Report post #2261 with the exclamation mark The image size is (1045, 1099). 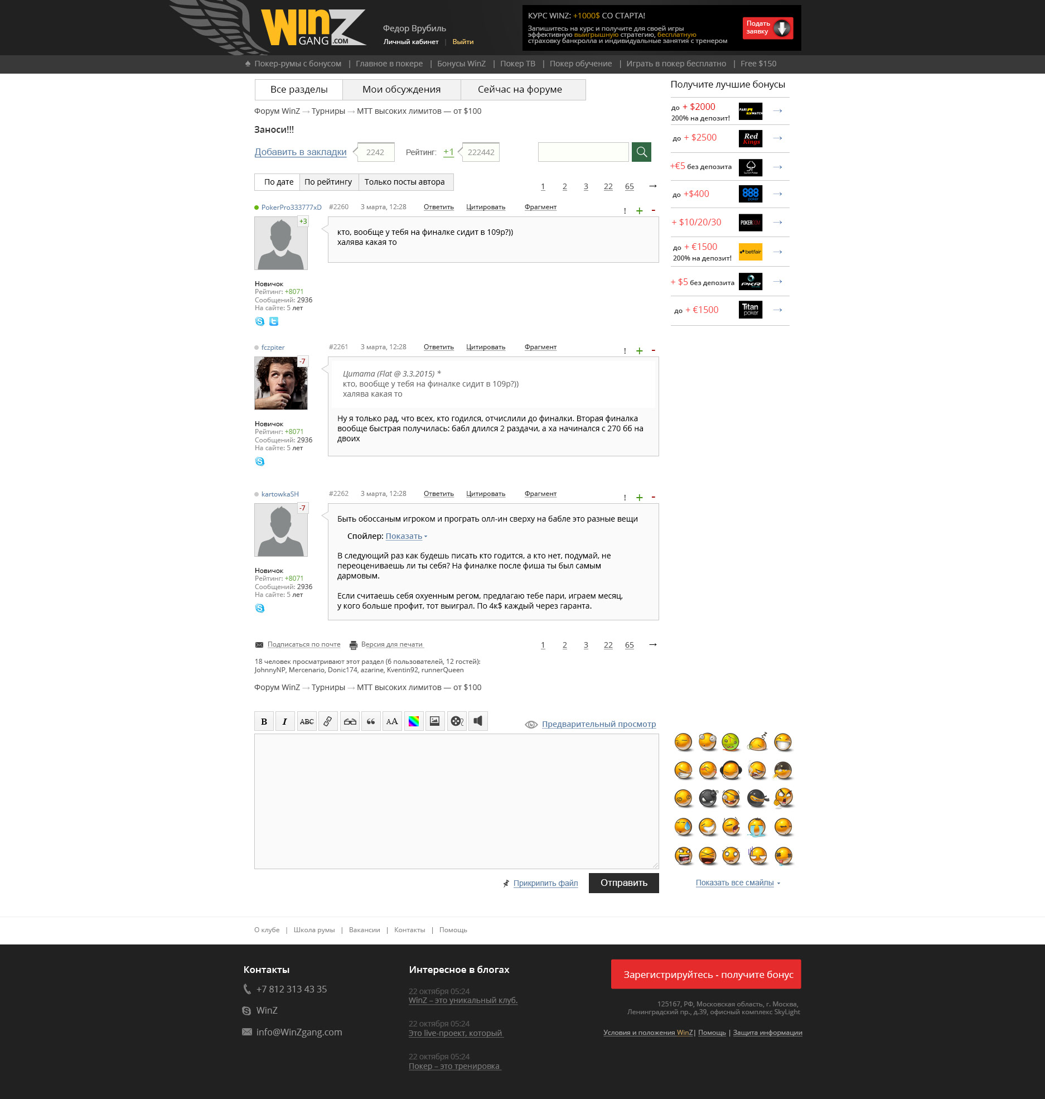625,351
